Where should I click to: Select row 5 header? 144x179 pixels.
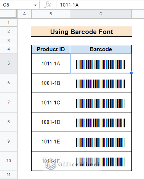pos(8,63)
